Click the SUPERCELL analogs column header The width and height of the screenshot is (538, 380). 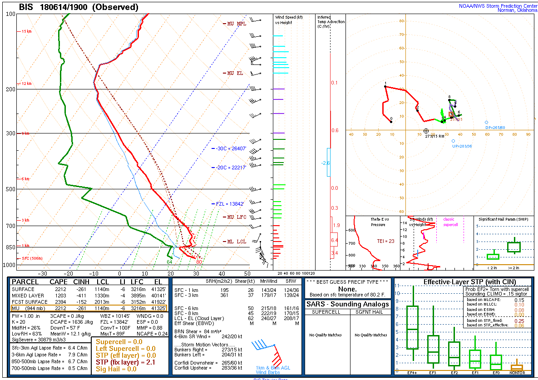326,312
